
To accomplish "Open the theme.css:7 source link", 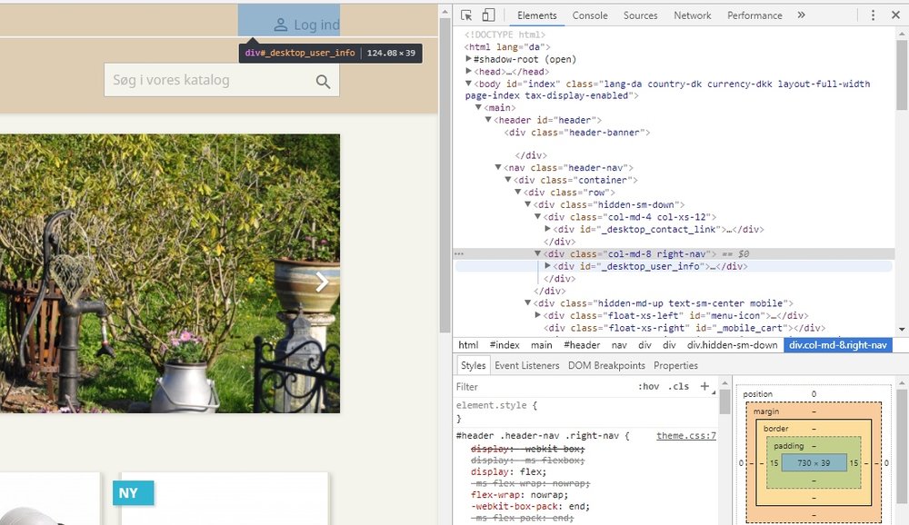I will tap(685, 436).
